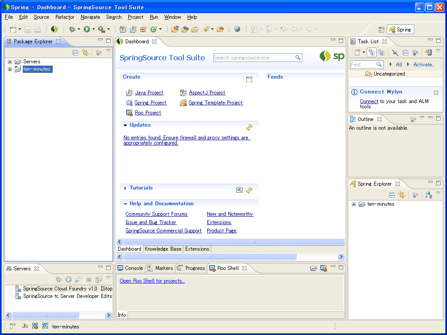Open the Window menu
The image size is (447, 335).
click(x=172, y=17)
